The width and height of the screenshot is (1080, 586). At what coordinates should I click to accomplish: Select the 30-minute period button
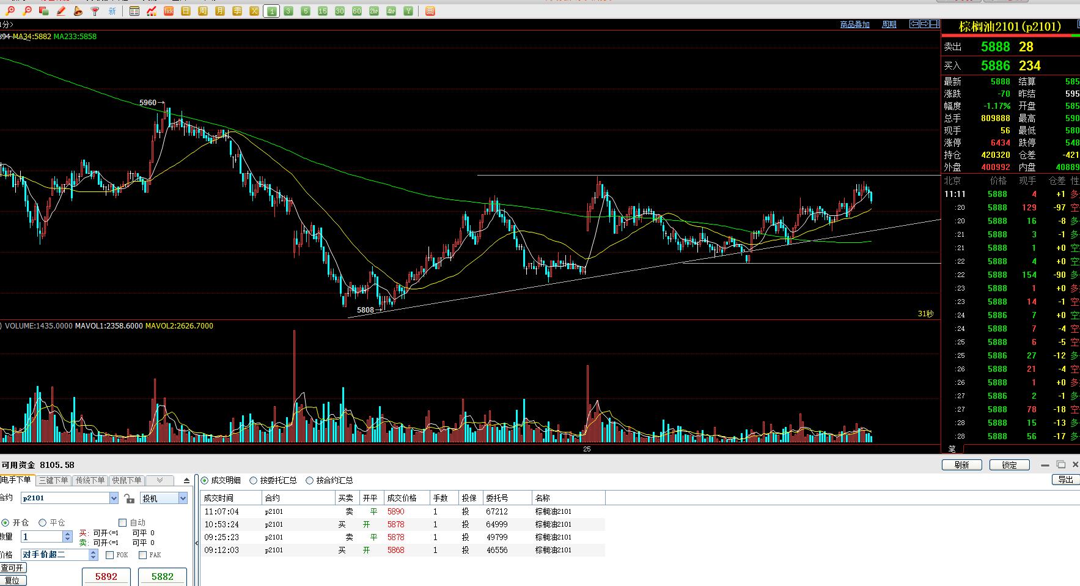coord(340,11)
